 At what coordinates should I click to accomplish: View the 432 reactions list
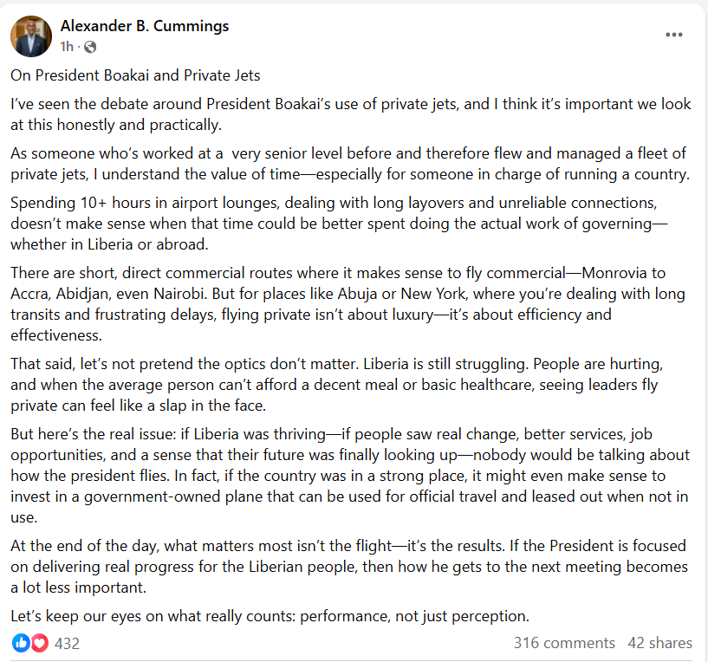coord(67,643)
